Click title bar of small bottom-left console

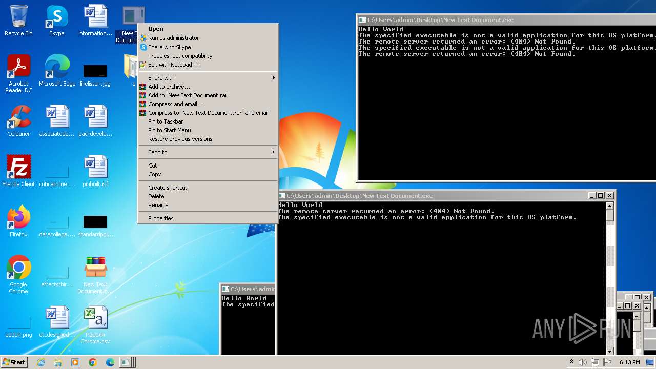click(x=248, y=289)
